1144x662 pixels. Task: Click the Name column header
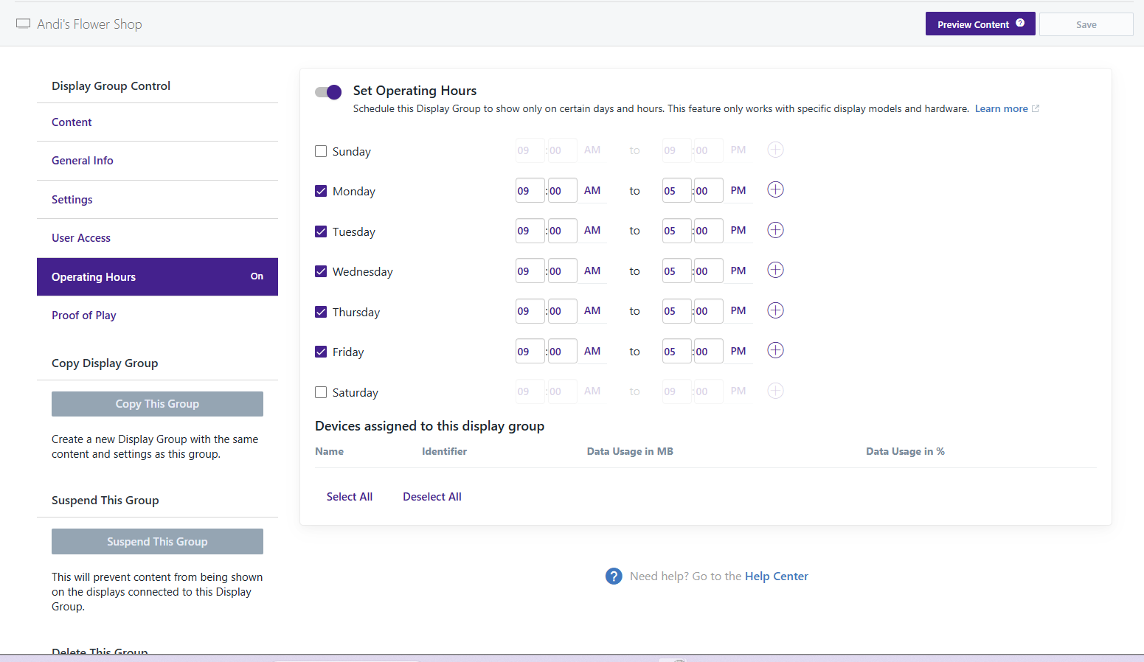[329, 451]
